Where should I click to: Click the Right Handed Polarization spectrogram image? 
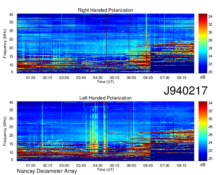(105, 43)
